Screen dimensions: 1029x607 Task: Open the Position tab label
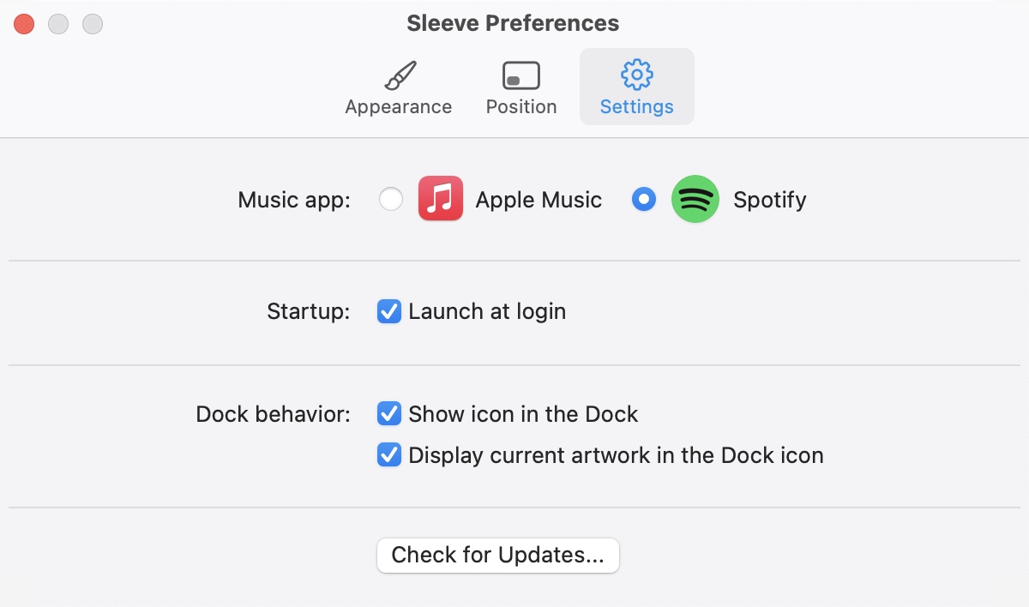[x=521, y=107]
